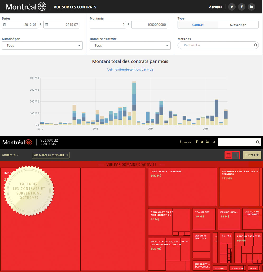Focus the Recherche keyword field
This screenshot has width=263, height=272.
[218, 45]
